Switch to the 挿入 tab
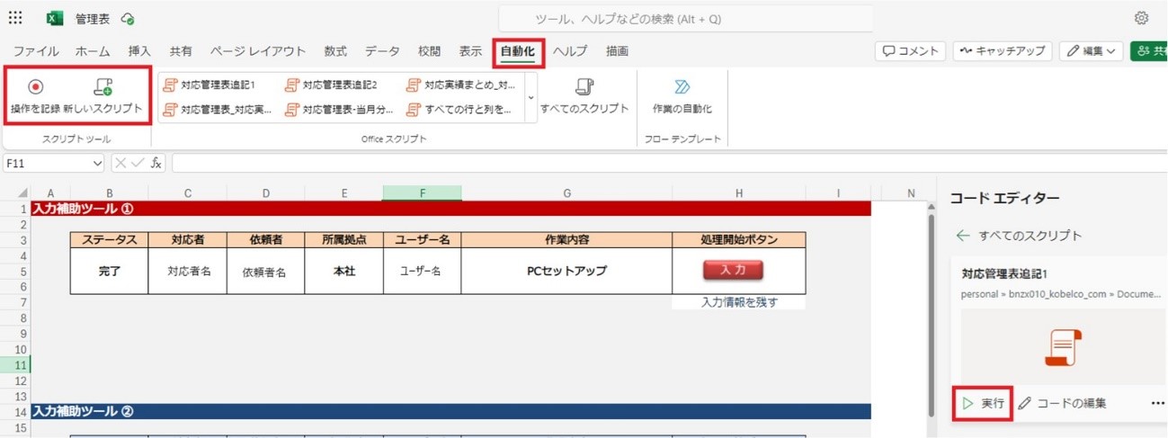The width and height of the screenshot is (1168, 438). pos(139,51)
